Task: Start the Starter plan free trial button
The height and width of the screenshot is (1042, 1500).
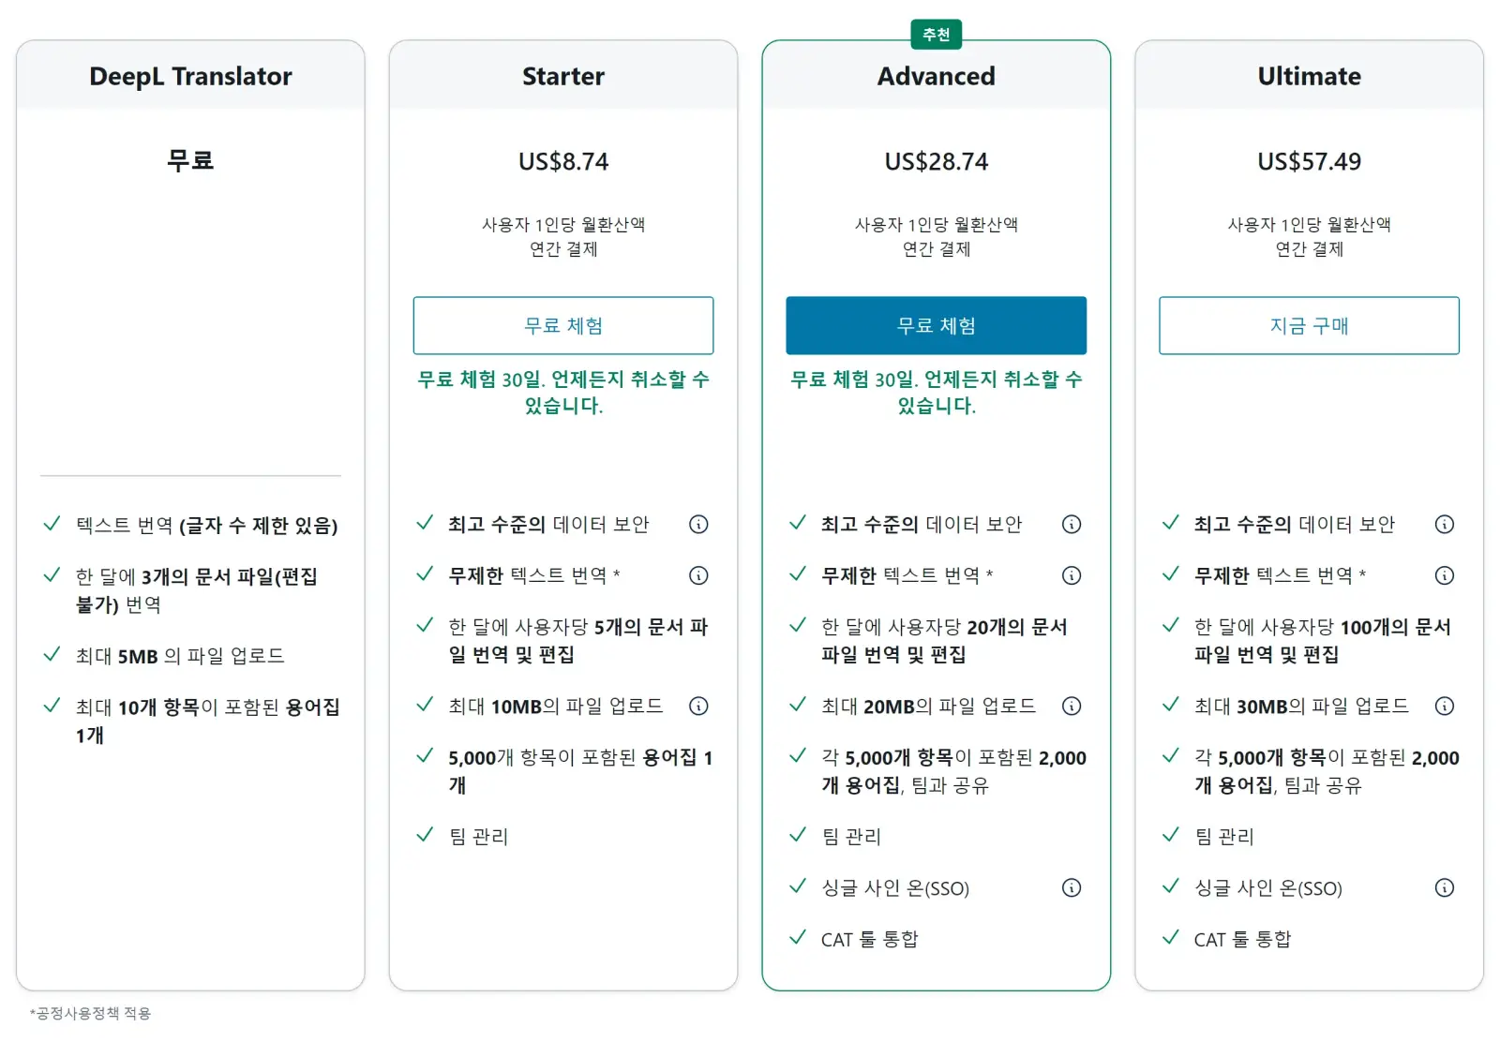Action: (x=563, y=325)
